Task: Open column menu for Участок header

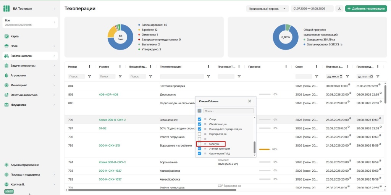Action: [x=120, y=66]
